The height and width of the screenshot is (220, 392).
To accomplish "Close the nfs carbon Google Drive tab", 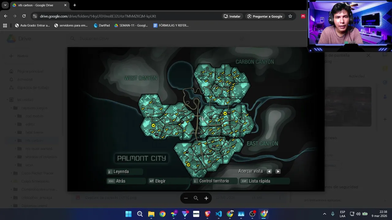I will click(x=65, y=5).
